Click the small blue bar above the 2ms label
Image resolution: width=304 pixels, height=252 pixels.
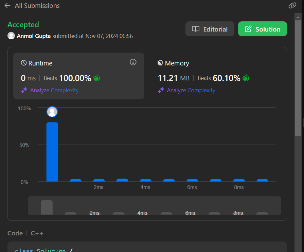[99, 180]
